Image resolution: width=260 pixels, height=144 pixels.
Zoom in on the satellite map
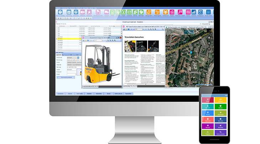pyautogui.click(x=209, y=43)
